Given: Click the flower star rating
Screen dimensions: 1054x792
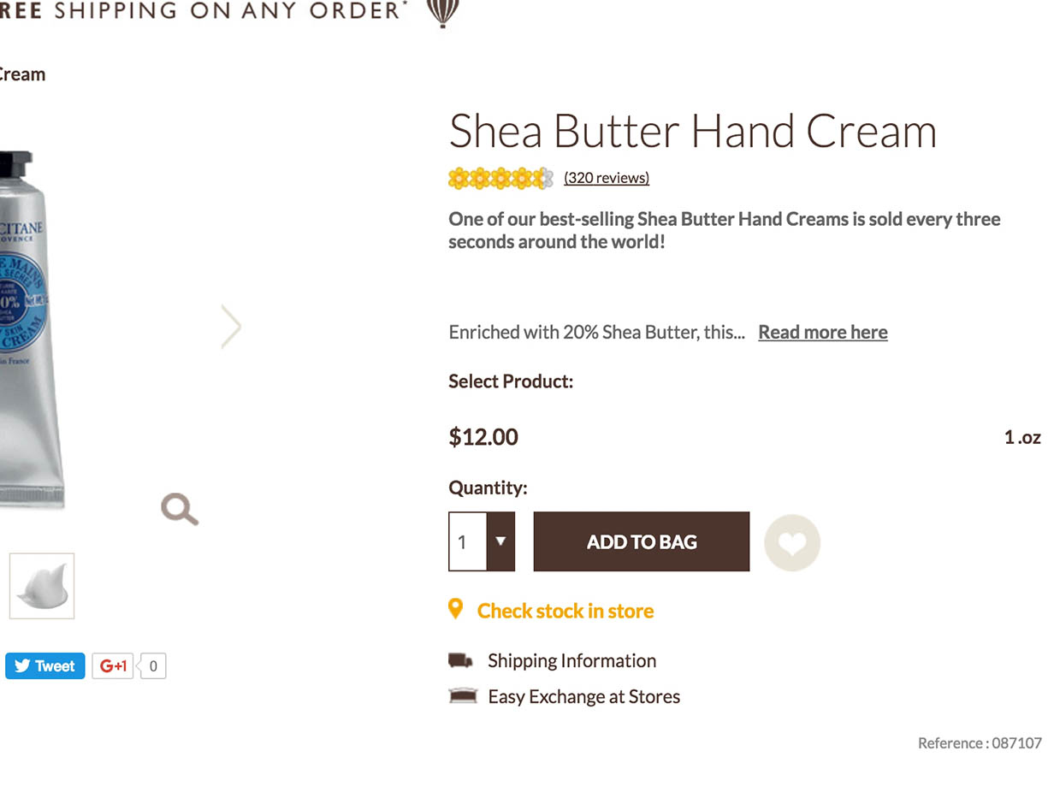Looking at the screenshot, I should tap(500, 178).
